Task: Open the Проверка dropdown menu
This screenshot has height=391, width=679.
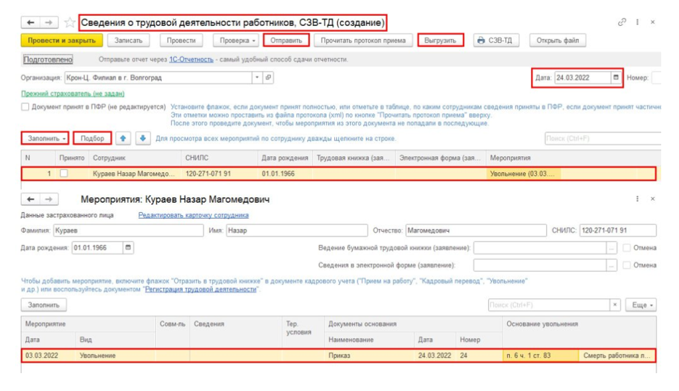Action: [237, 40]
